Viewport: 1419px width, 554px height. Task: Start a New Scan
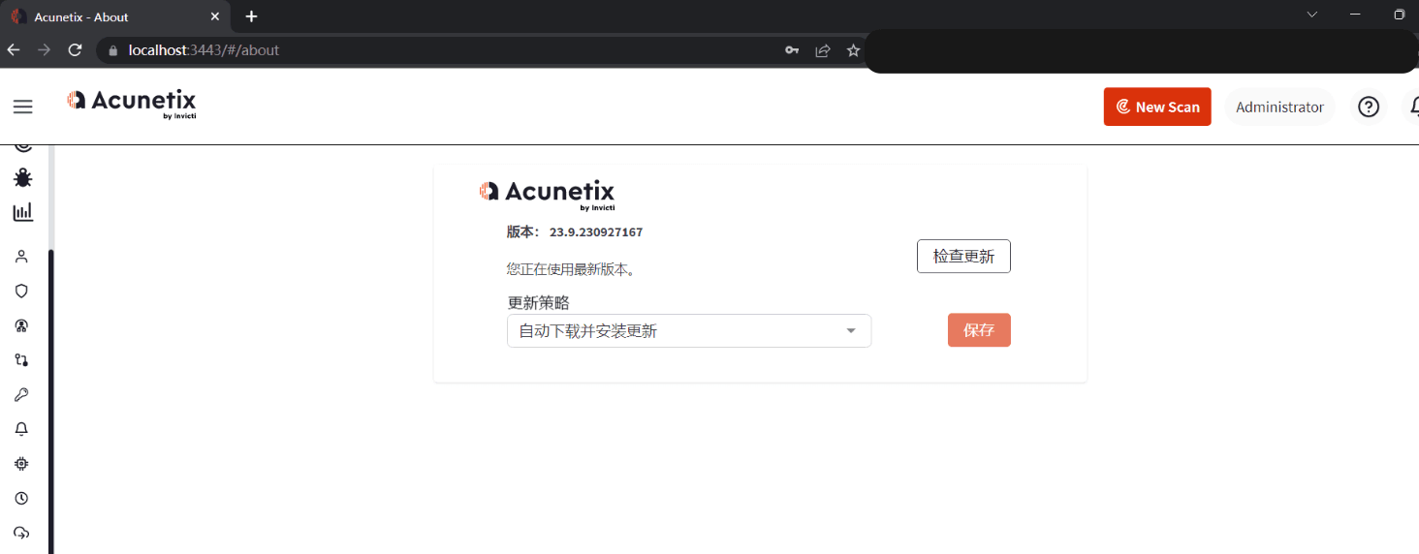coord(1157,107)
